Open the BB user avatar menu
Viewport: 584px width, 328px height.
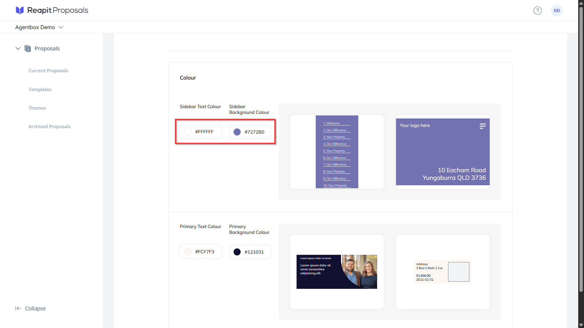pyautogui.click(x=557, y=11)
